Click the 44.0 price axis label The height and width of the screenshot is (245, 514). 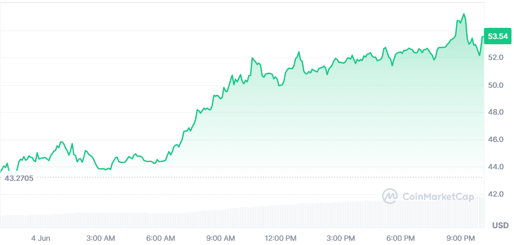[x=496, y=167]
